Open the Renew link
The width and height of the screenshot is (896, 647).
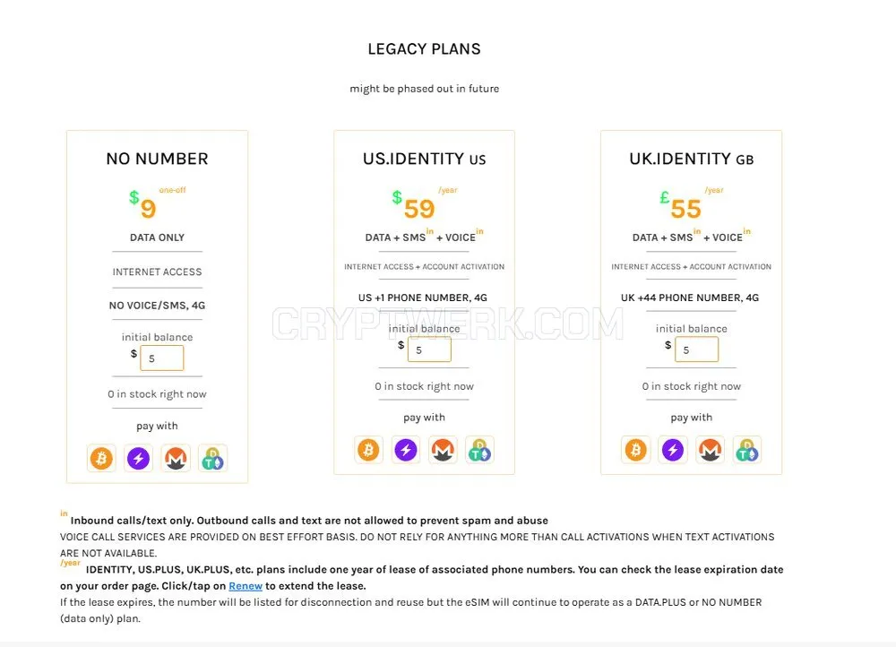(x=246, y=586)
